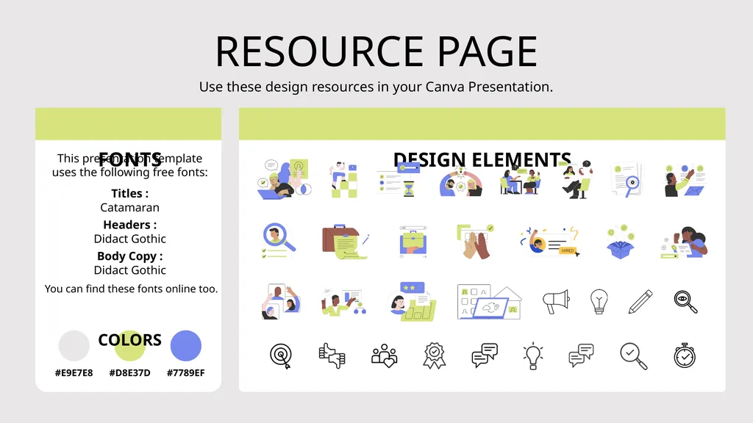
Task: Click the person climbing checkered blocks illustration
Action: (x=344, y=180)
